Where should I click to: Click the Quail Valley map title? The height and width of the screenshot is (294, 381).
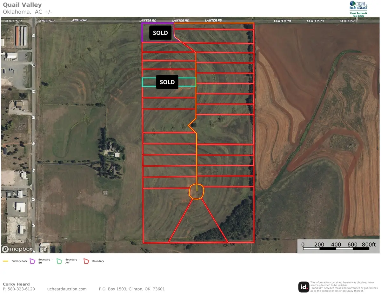[22, 5]
